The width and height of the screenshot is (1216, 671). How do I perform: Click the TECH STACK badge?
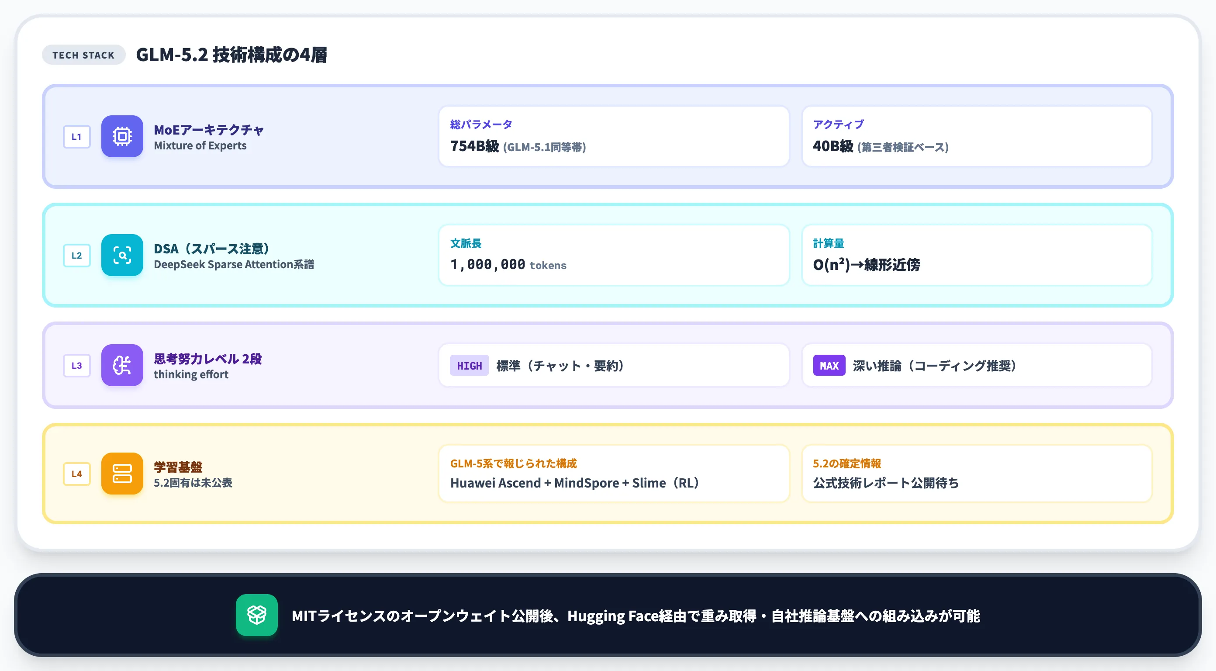(83, 55)
